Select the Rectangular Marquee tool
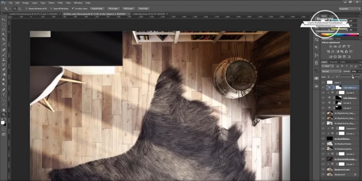 (x=4, y=25)
